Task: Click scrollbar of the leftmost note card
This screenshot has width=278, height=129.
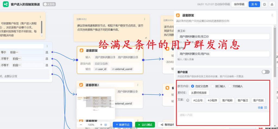Action: click(x=42, y=27)
